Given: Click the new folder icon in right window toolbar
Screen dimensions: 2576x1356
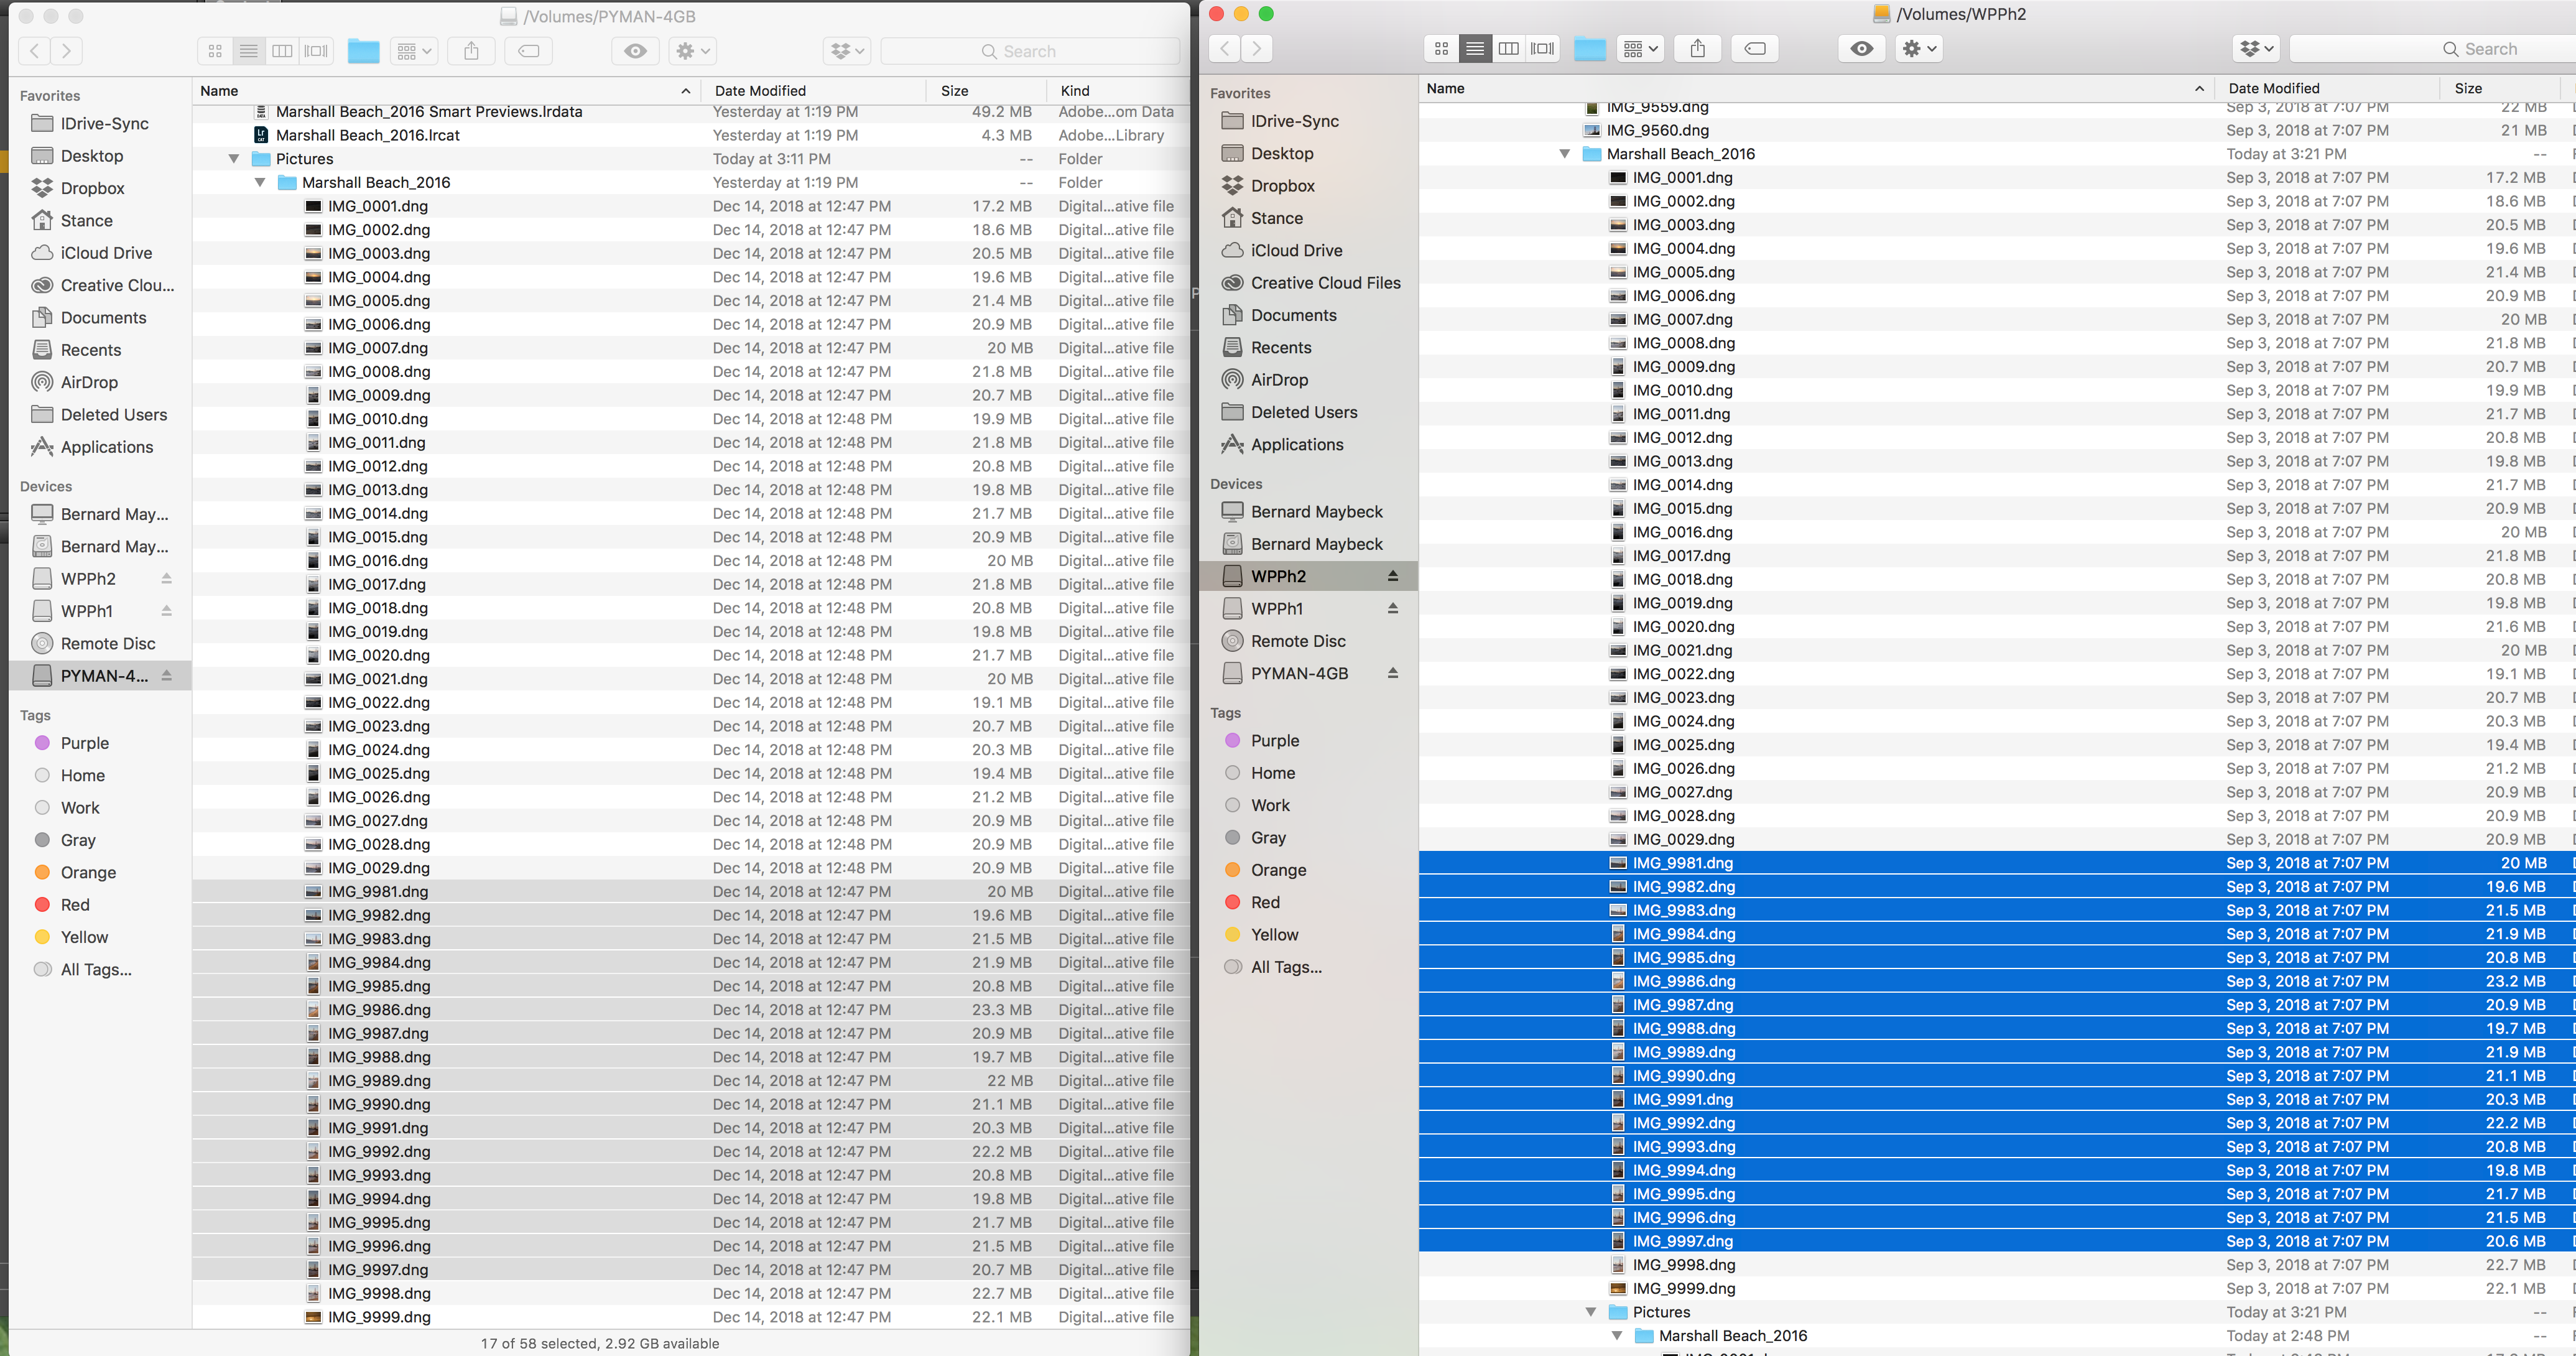Looking at the screenshot, I should 1589,48.
